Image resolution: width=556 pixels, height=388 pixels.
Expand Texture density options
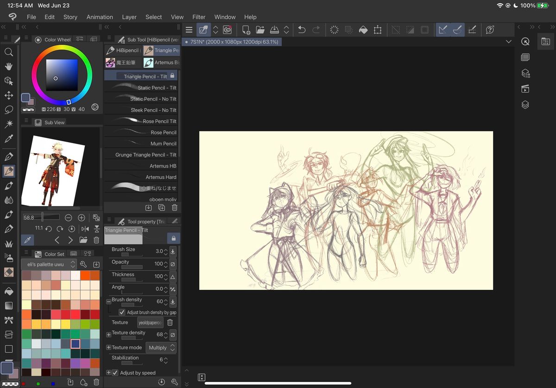tap(108, 334)
